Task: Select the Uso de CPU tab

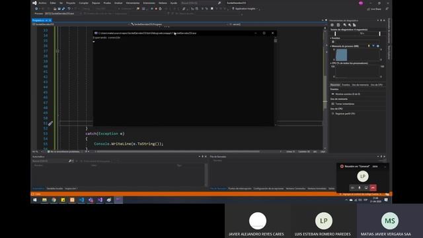Action: click(376, 85)
